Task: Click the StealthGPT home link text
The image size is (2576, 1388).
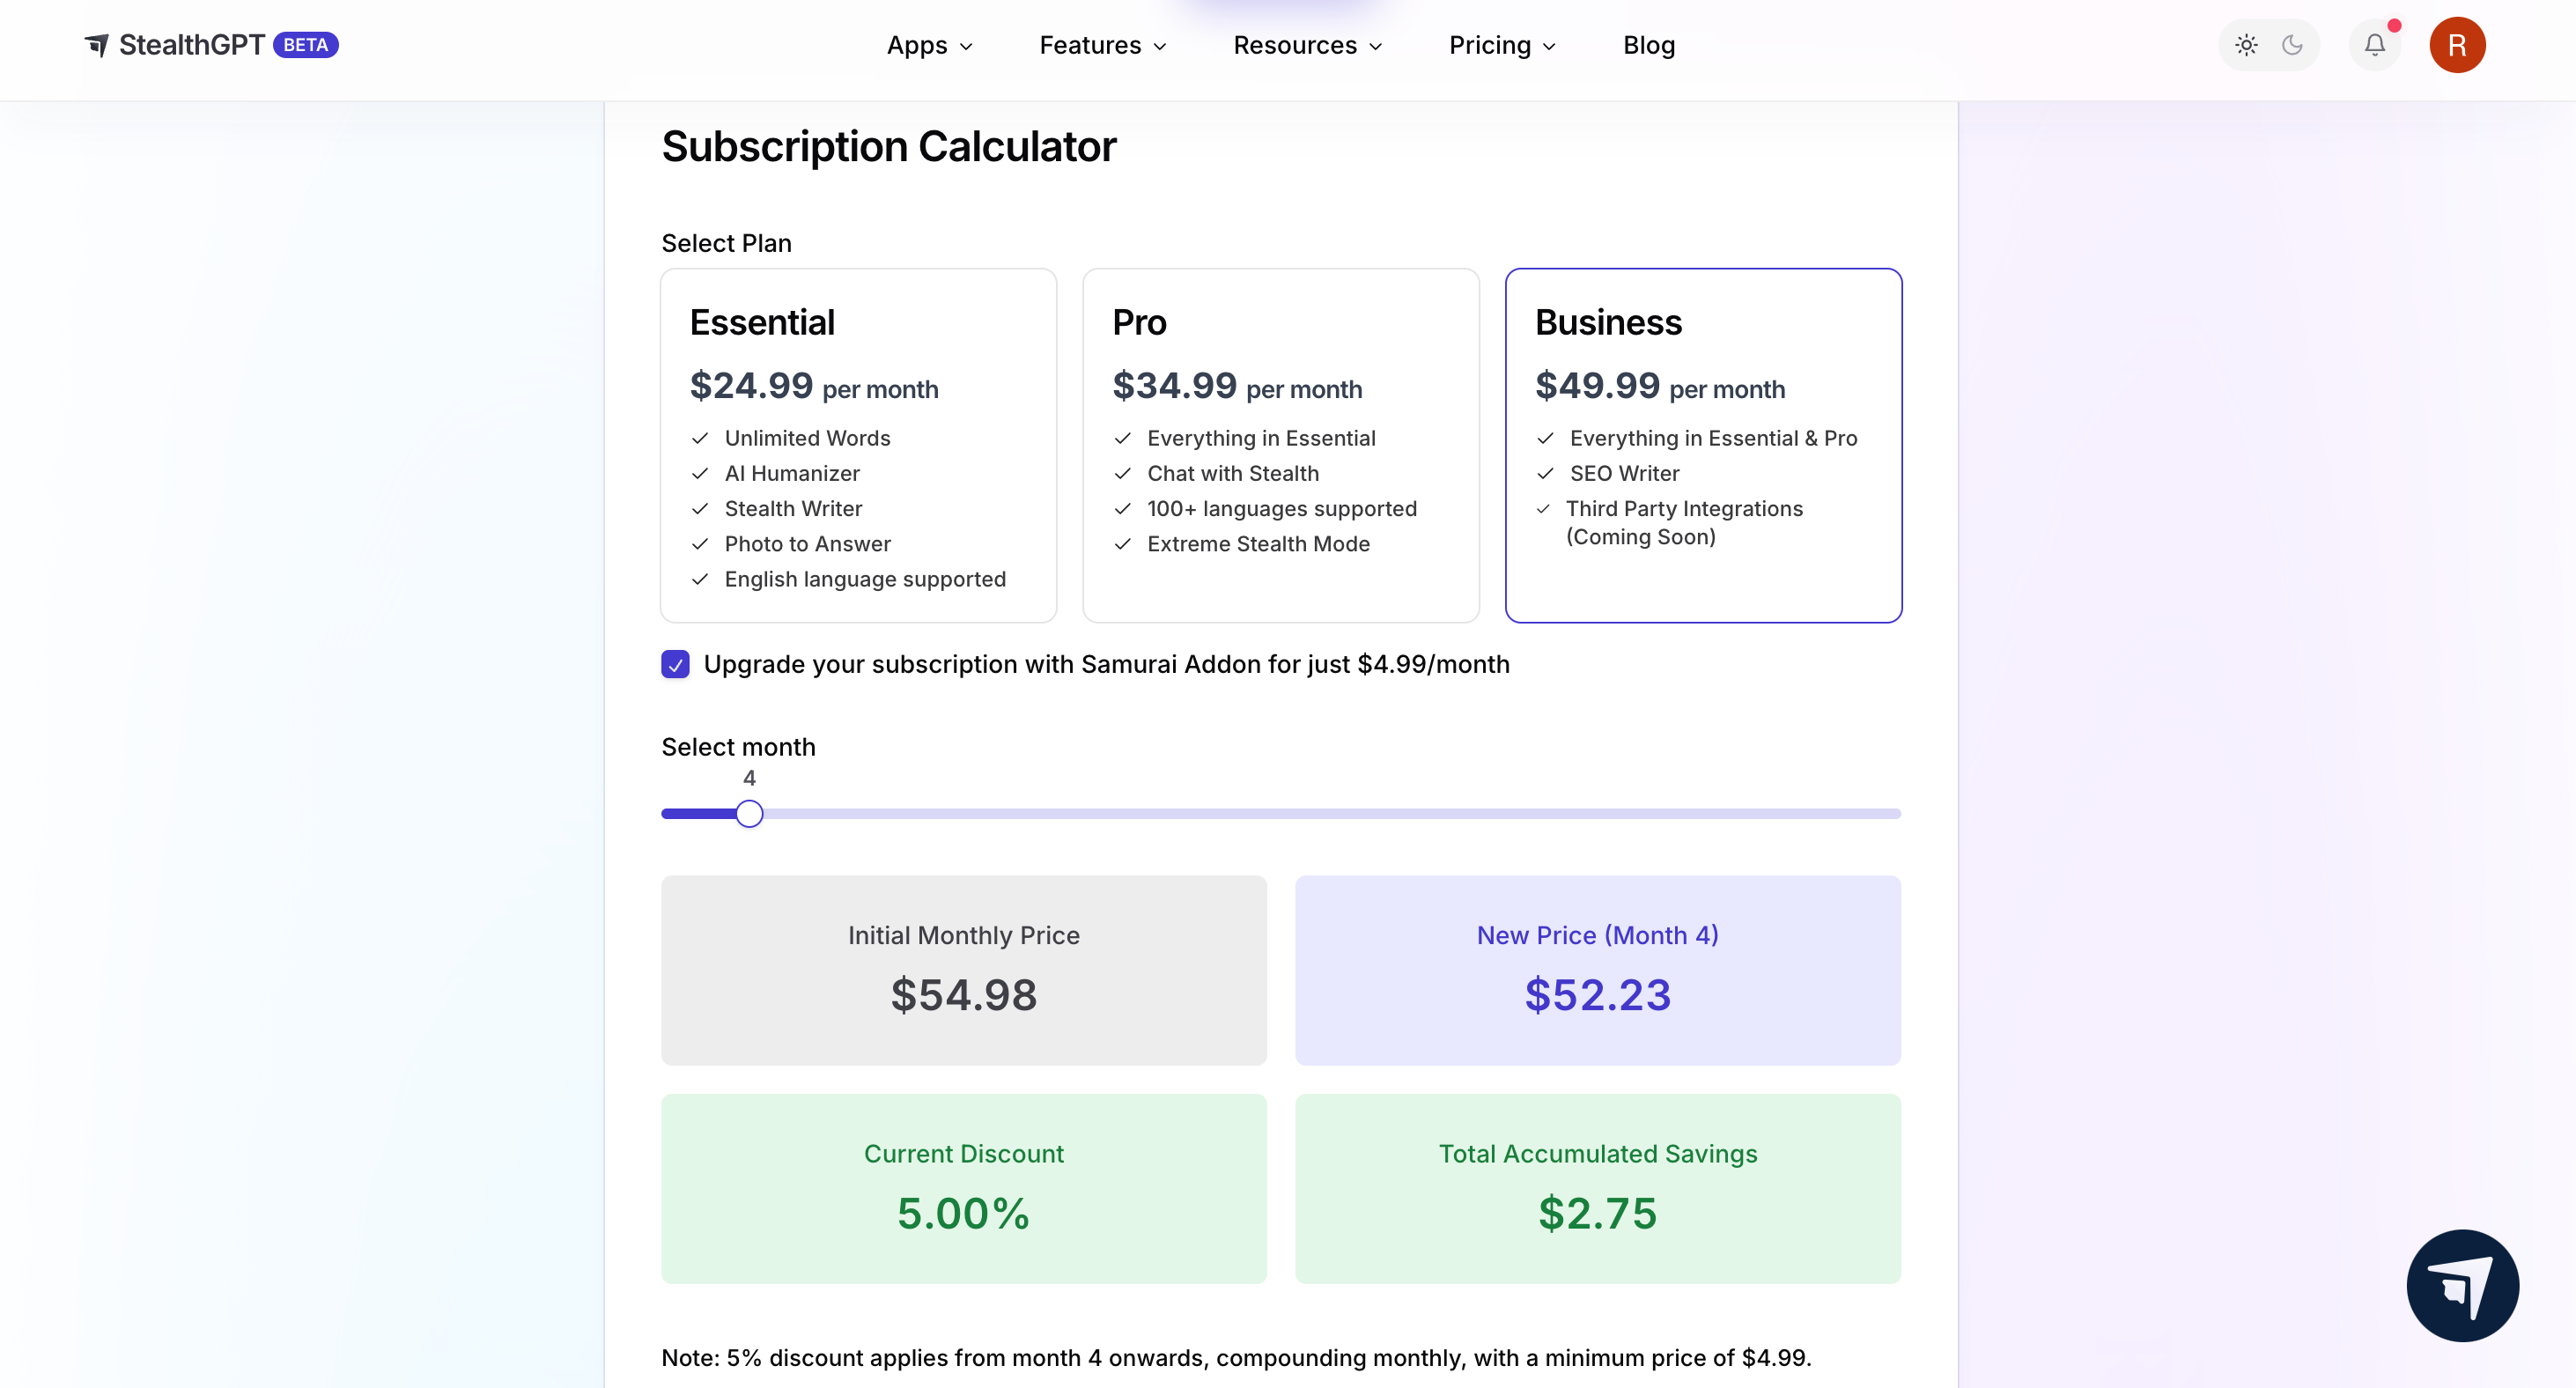Action: [x=191, y=45]
